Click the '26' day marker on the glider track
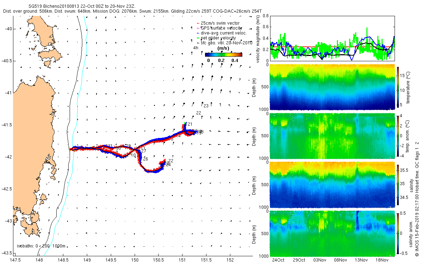This screenshot has height=264, width=422. 145,159
